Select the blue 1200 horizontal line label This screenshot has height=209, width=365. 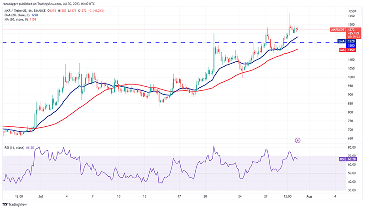(351, 45)
